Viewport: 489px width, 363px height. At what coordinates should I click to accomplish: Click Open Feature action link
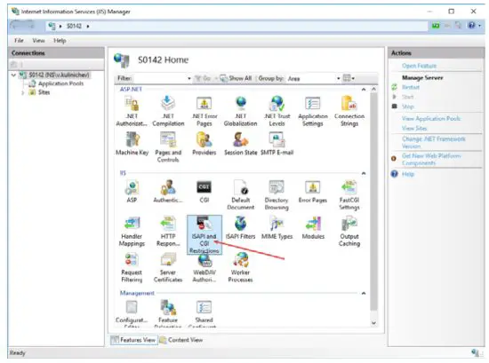point(419,66)
